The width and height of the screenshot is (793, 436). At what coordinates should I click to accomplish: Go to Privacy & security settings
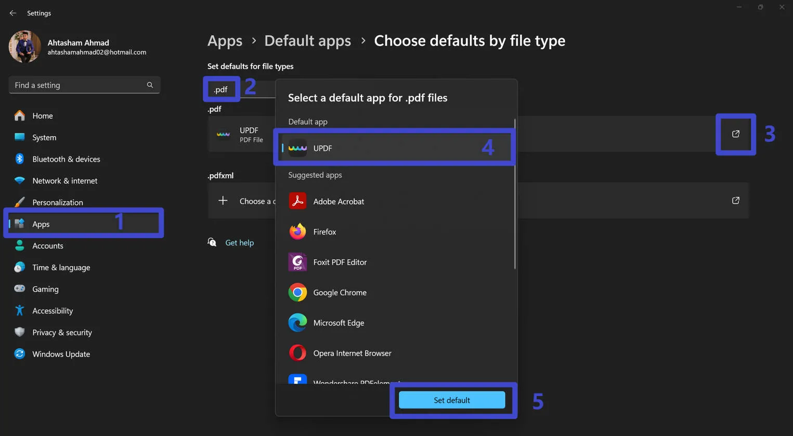pyautogui.click(x=62, y=332)
